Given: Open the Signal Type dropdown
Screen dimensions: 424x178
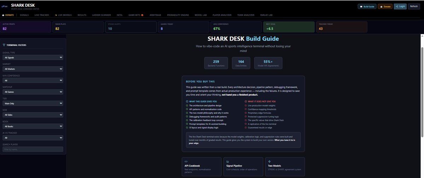Looking at the screenshot, I should [x=33, y=58].
